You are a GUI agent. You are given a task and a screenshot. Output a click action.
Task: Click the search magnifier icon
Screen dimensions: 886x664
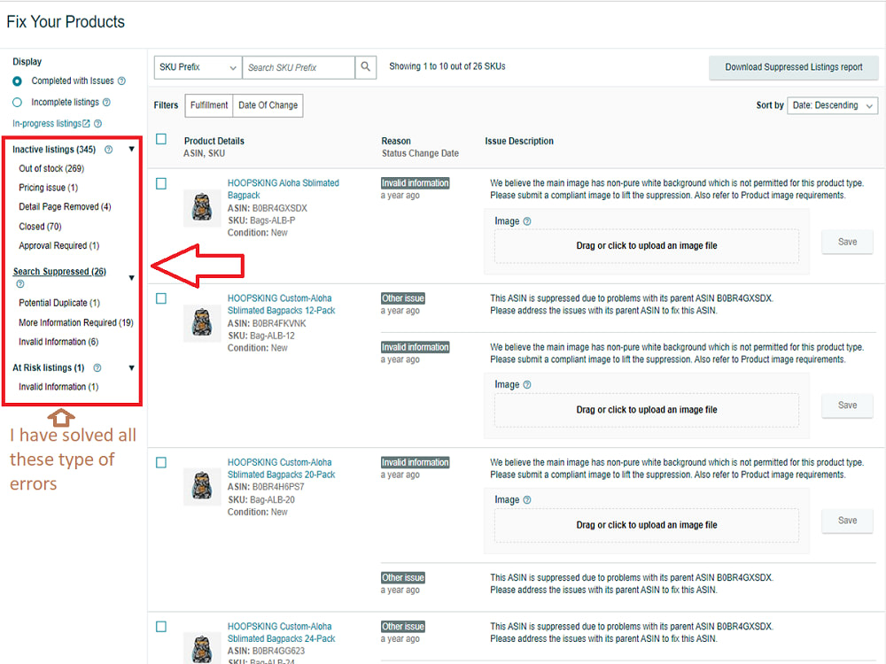point(366,67)
